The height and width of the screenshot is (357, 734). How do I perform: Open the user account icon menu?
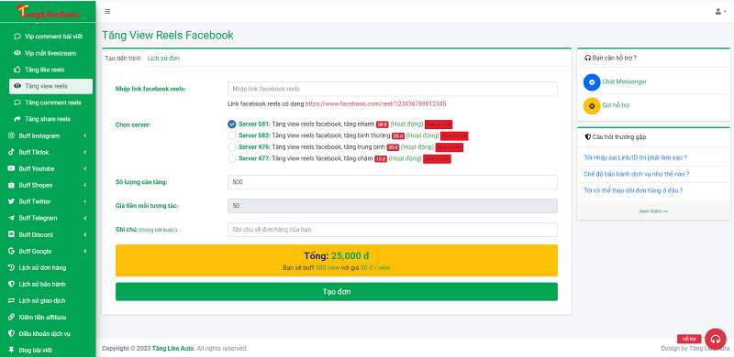tap(720, 12)
